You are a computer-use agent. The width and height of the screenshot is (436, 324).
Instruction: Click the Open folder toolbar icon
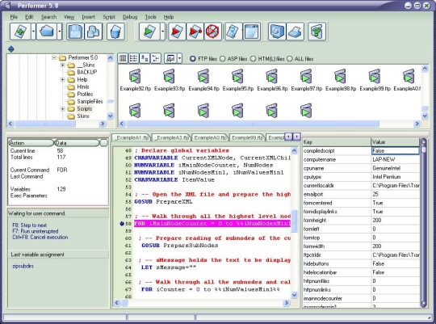coord(47,32)
